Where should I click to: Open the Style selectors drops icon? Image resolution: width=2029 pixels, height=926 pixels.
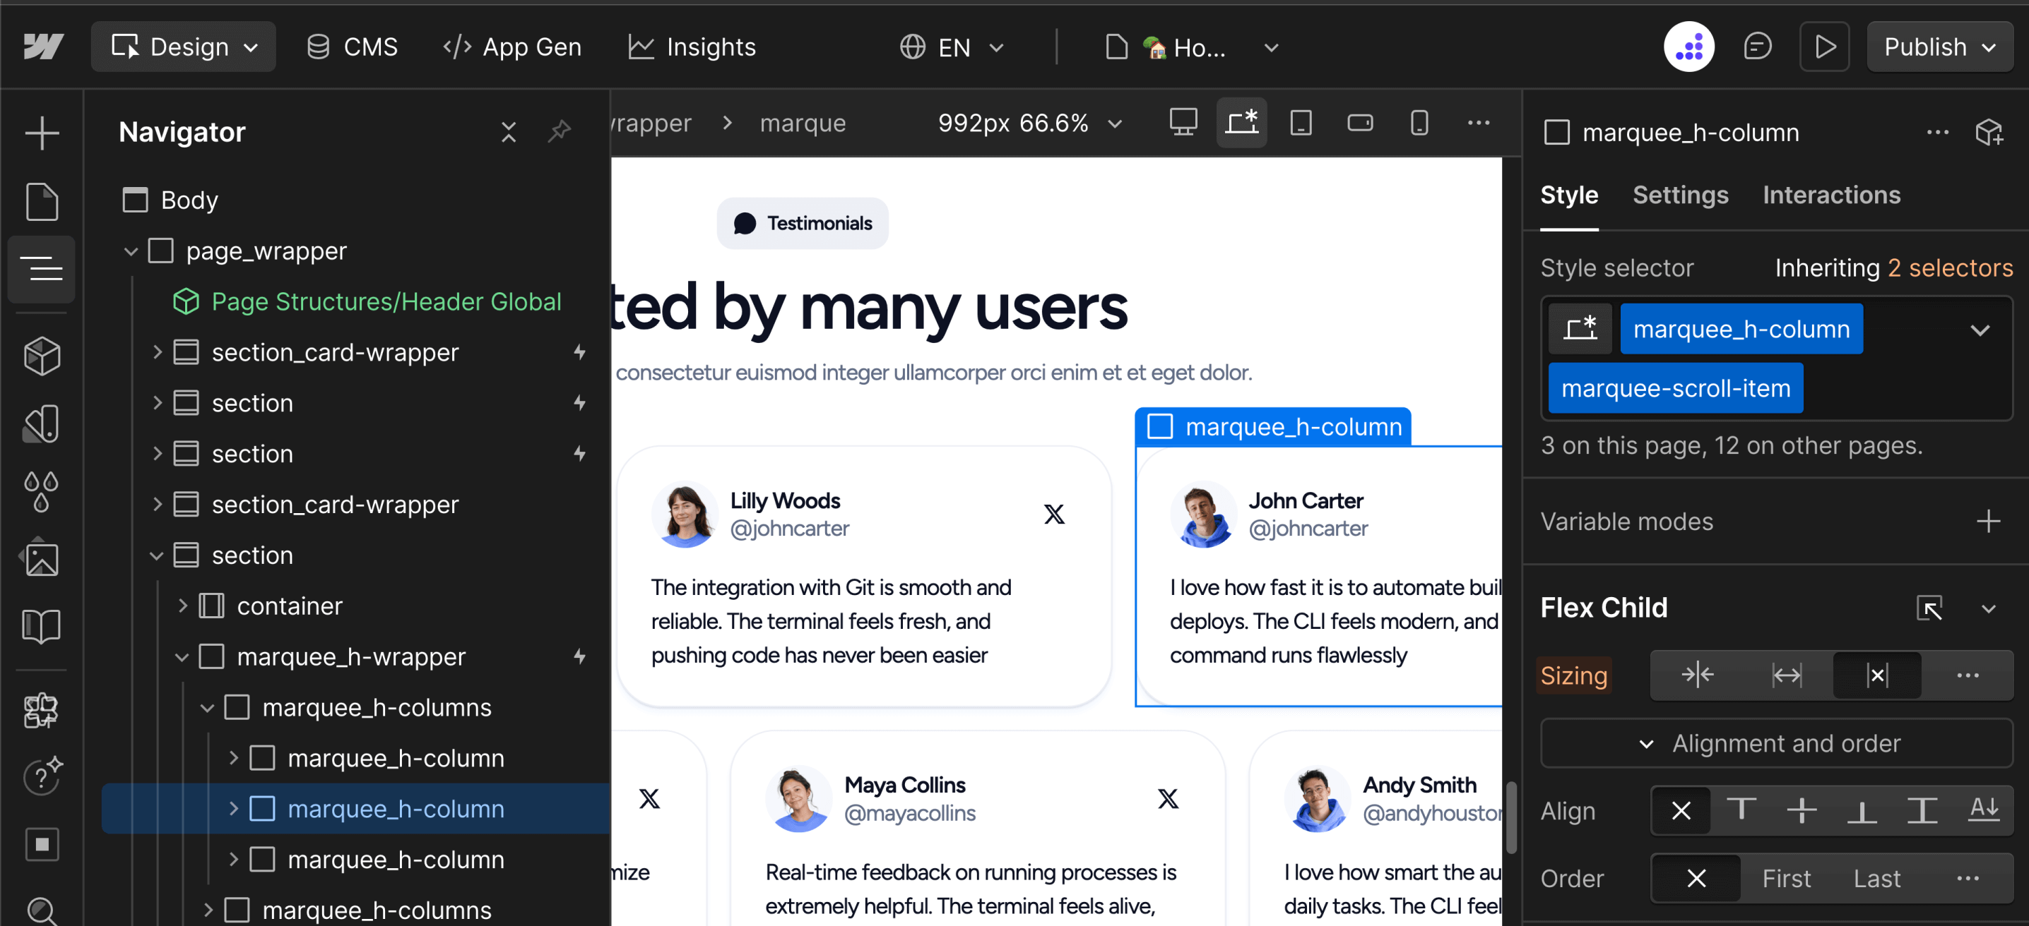tap(42, 492)
